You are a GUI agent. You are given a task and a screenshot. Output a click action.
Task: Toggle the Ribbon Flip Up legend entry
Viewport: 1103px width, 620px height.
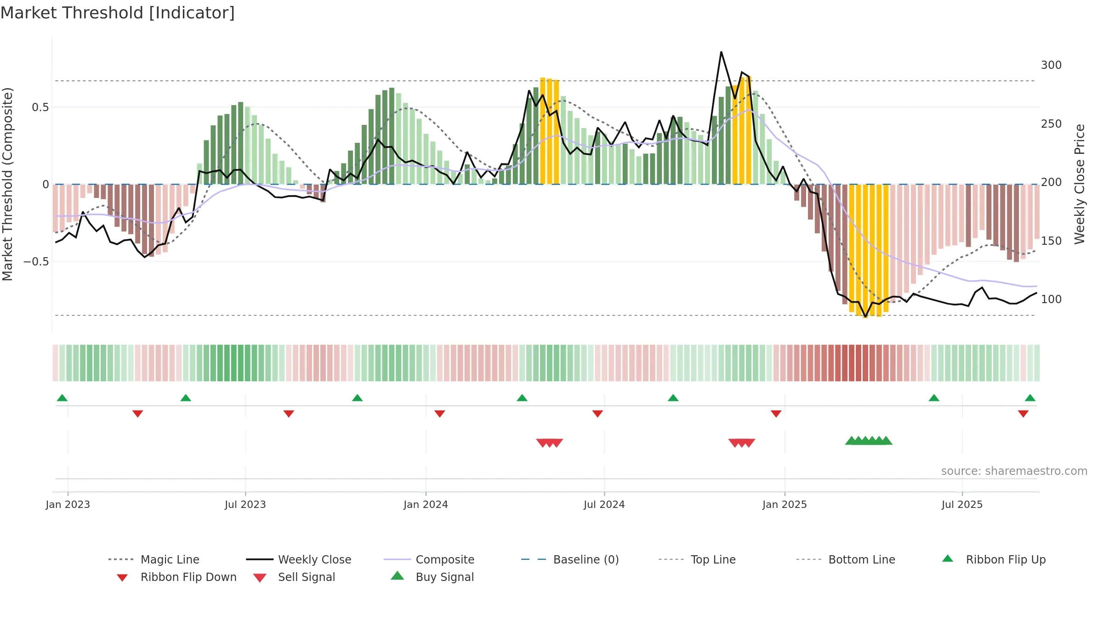click(994, 559)
